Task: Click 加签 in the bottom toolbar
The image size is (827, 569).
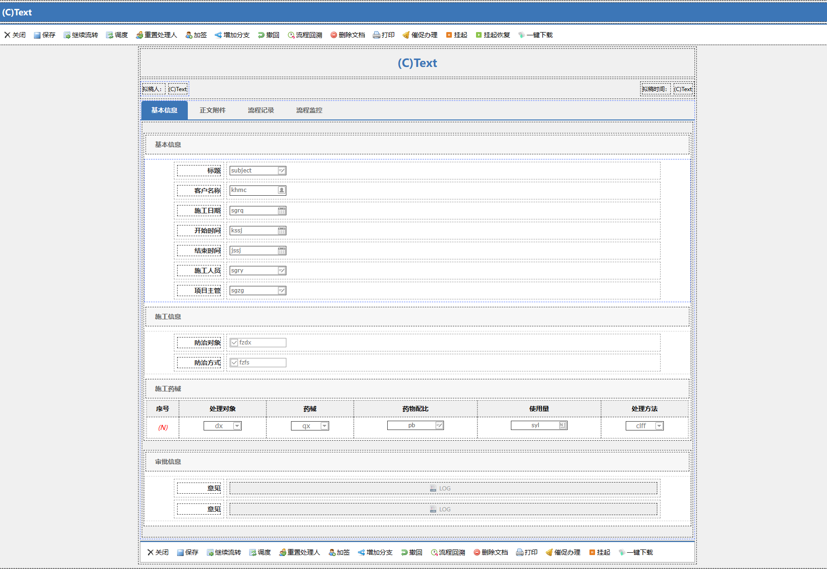Action: coord(339,552)
